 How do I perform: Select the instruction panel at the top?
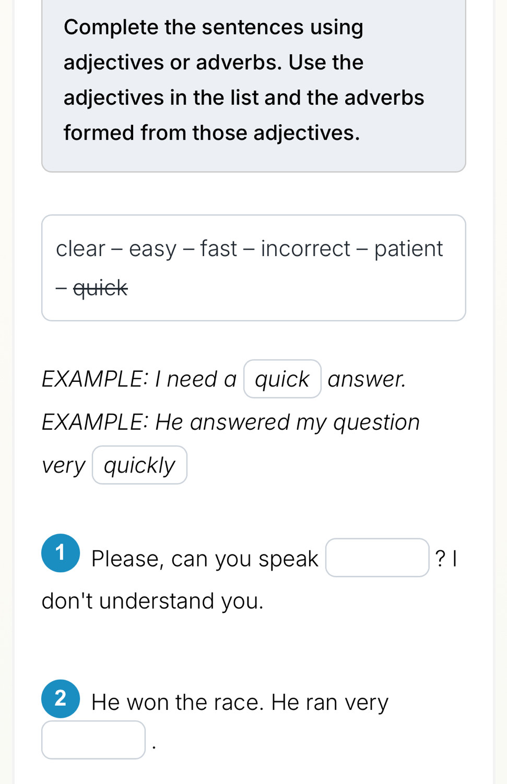(x=254, y=83)
